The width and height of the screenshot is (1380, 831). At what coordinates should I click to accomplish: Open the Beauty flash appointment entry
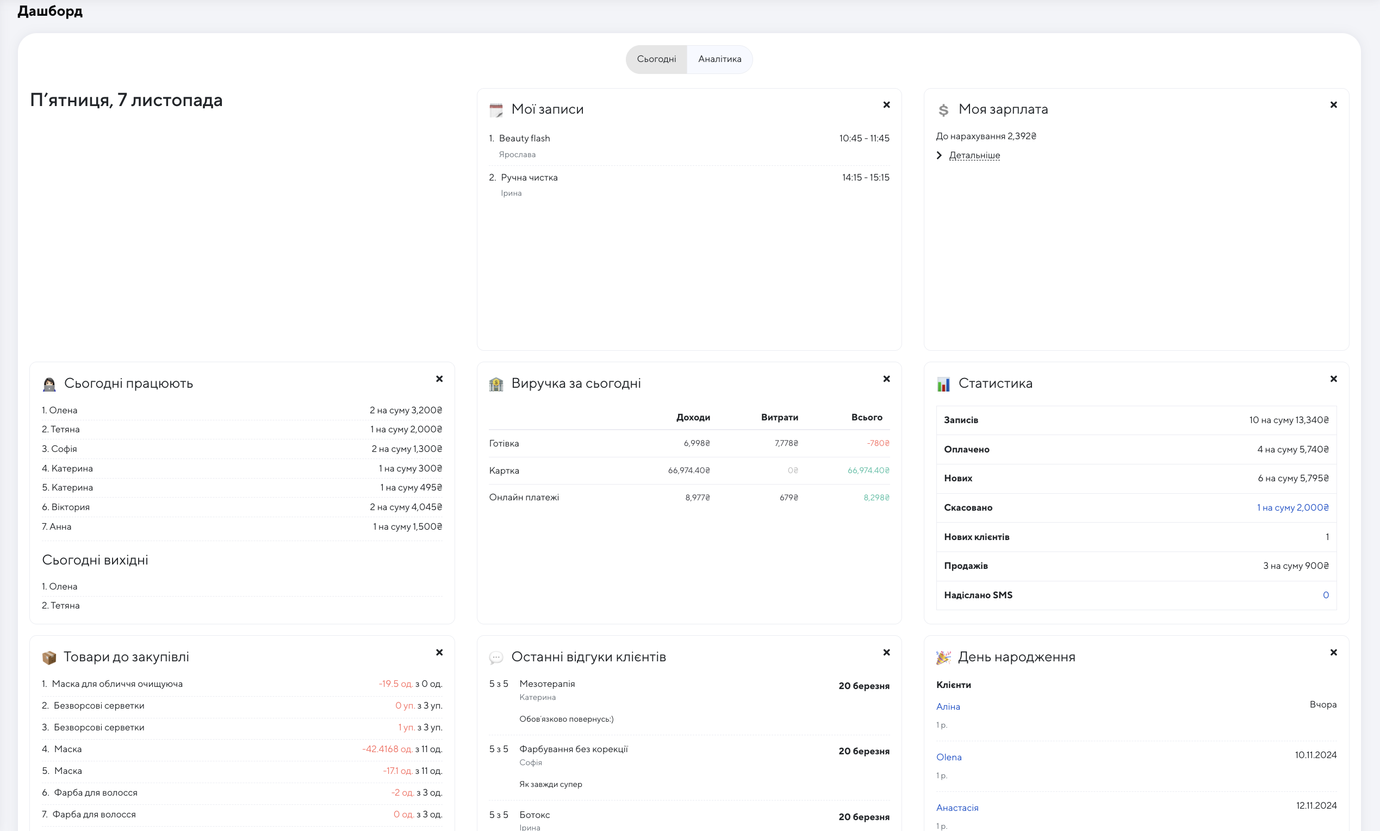pos(524,138)
